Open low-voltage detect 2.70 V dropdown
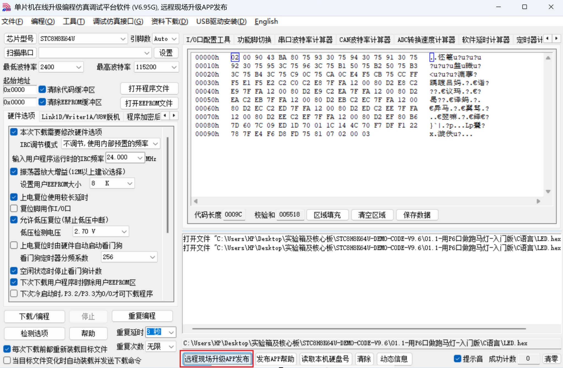Image resolution: width=563 pixels, height=368 pixels. pos(100,232)
